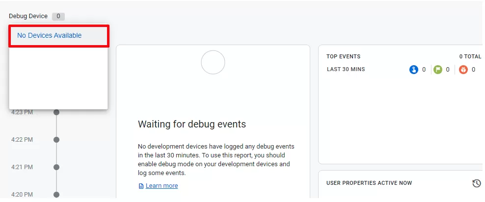
Task: Click the document icon beside Learn more
Action: point(141,186)
